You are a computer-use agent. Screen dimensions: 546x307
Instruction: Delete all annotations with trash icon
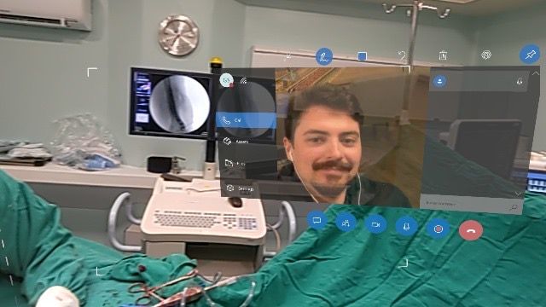[x=443, y=55]
